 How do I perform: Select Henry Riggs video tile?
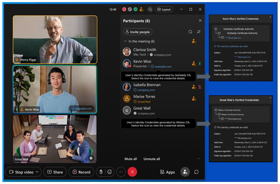coord(55,40)
